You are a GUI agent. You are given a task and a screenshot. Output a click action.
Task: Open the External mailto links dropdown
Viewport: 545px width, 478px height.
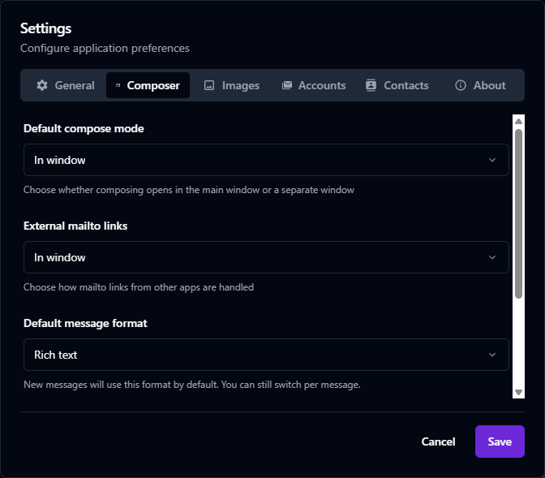click(266, 257)
